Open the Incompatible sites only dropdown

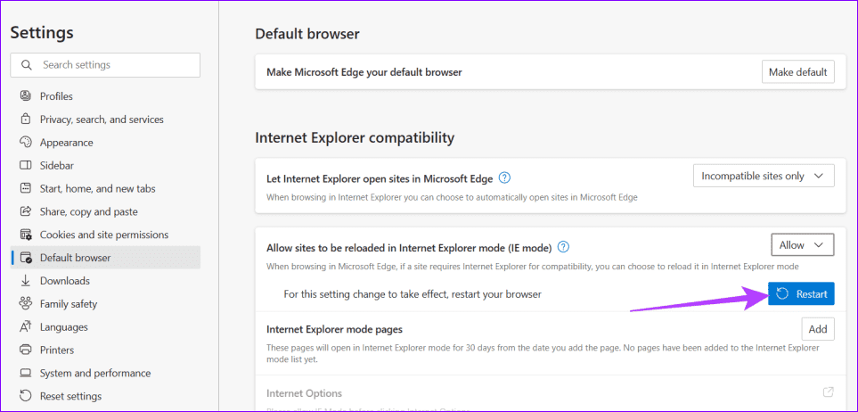coord(764,176)
